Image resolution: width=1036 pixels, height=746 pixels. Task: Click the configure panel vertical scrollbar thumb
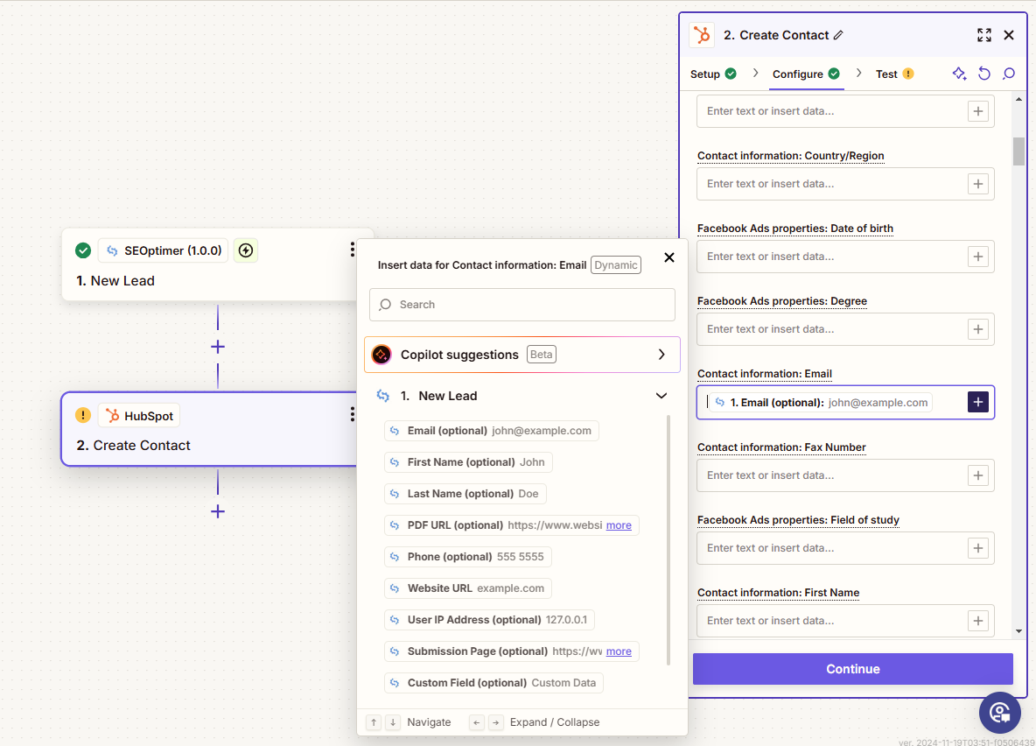coord(1018,151)
